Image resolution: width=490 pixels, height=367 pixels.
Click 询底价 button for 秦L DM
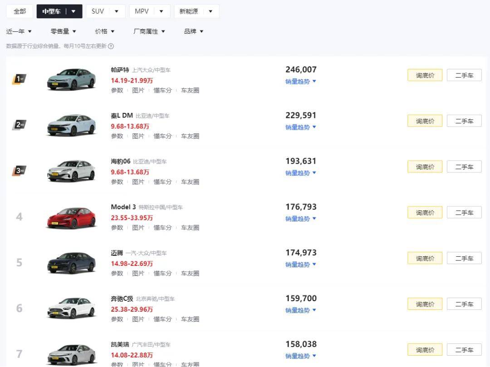(425, 121)
